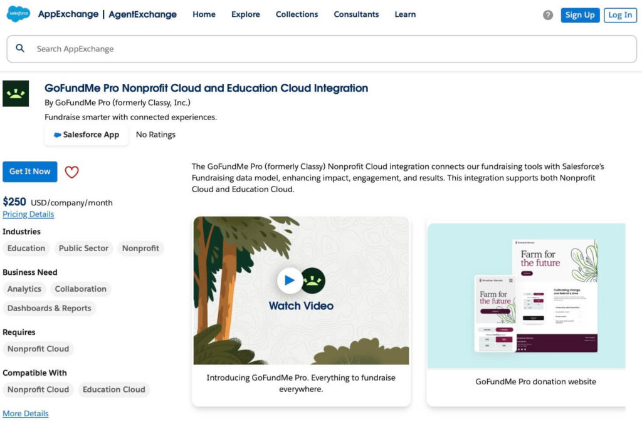Image resolution: width=642 pixels, height=432 pixels.
Task: Add listing to favorites with heart icon
Action: pos(71,172)
